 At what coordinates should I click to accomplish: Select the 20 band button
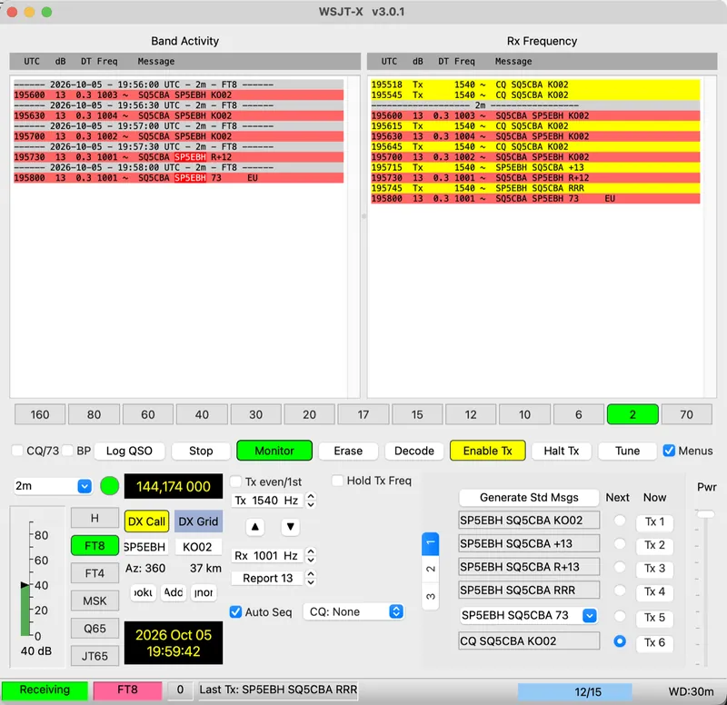[309, 414]
